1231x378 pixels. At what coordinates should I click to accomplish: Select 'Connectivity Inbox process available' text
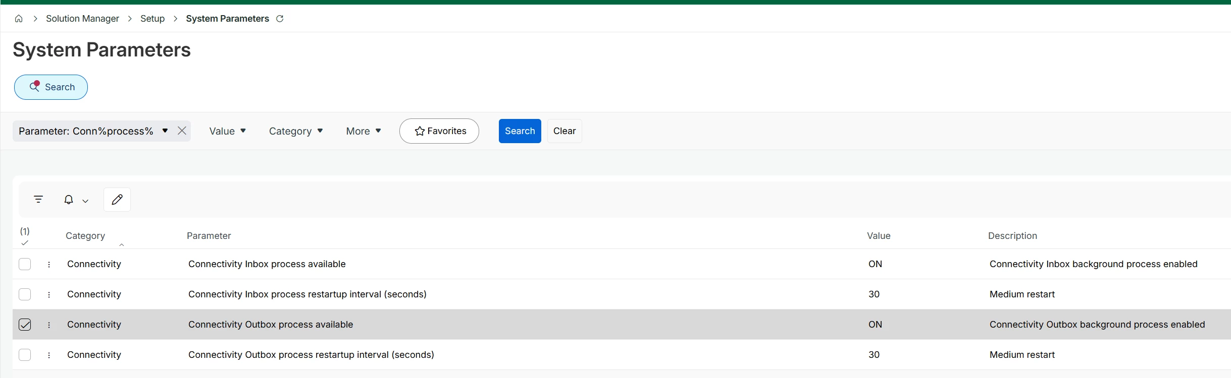pyautogui.click(x=267, y=264)
